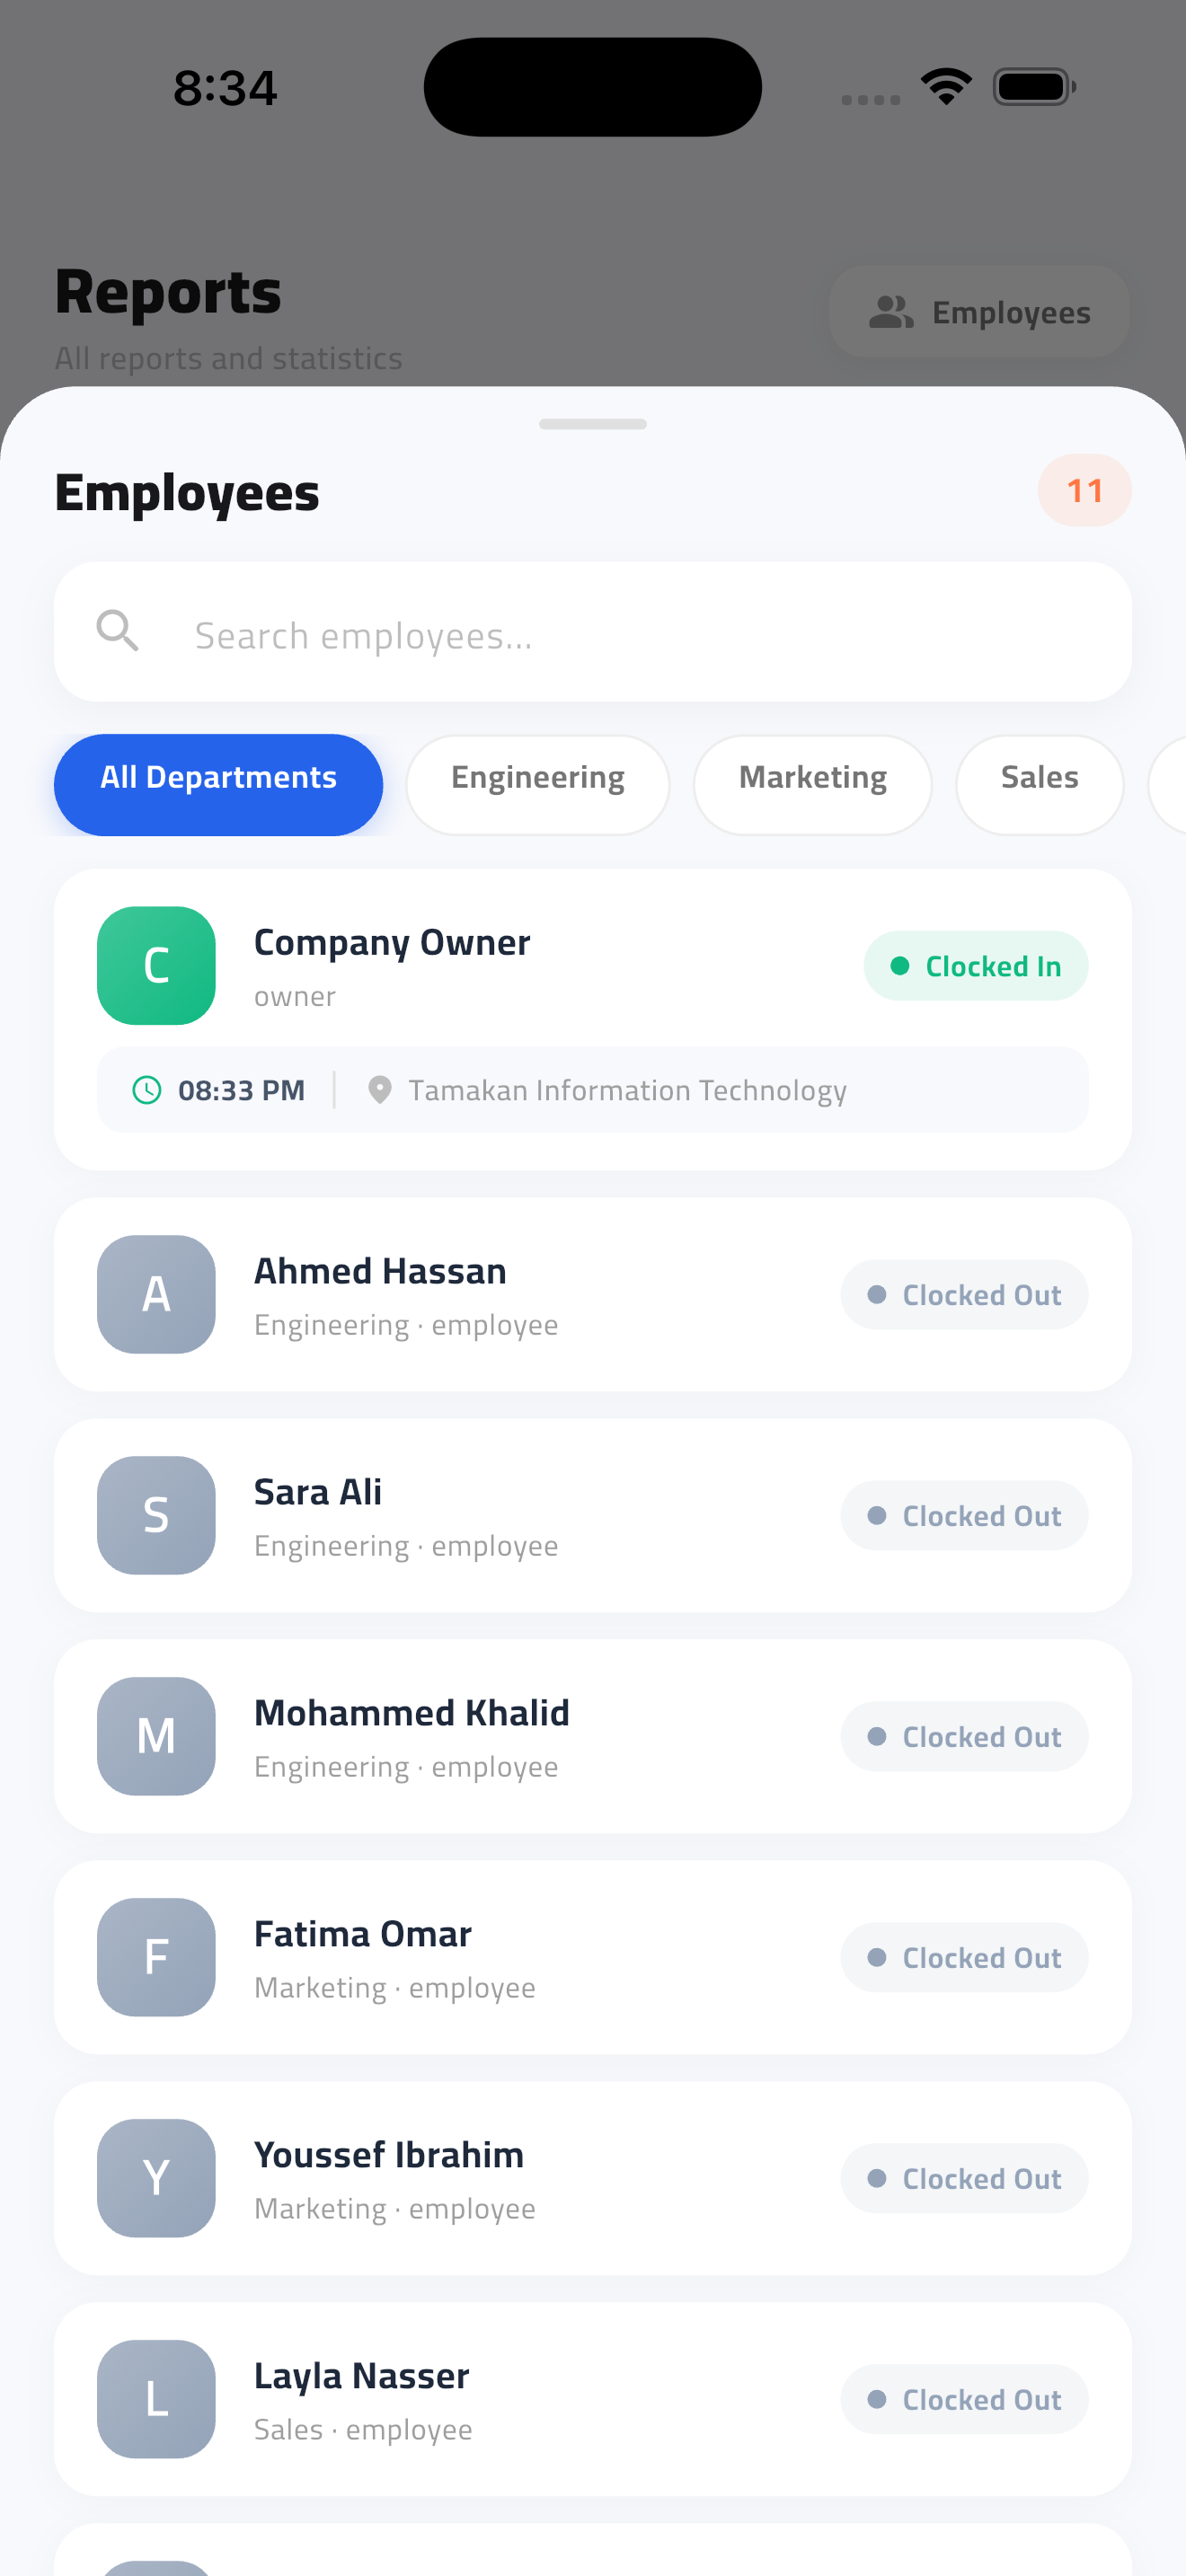This screenshot has height=2576, width=1186.
Task: Tap Ahmed Hassan's A avatar
Action: click(156, 1294)
